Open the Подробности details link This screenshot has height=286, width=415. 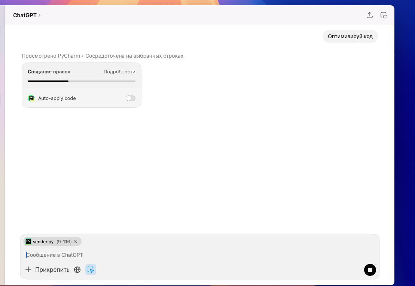[x=119, y=72]
